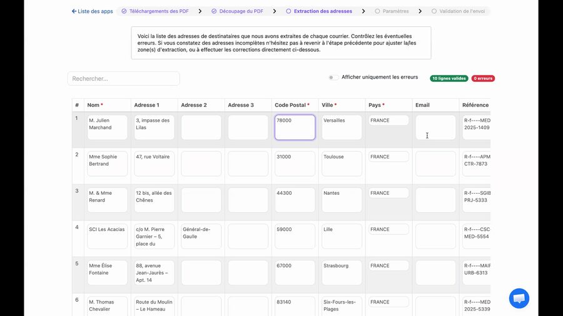The image size is (563, 316).
Task: Edit address 12 bis, allée des Chênes
Action: 154,200
